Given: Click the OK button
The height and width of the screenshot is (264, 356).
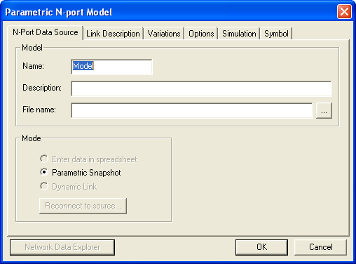Looking at the screenshot, I should (261, 247).
